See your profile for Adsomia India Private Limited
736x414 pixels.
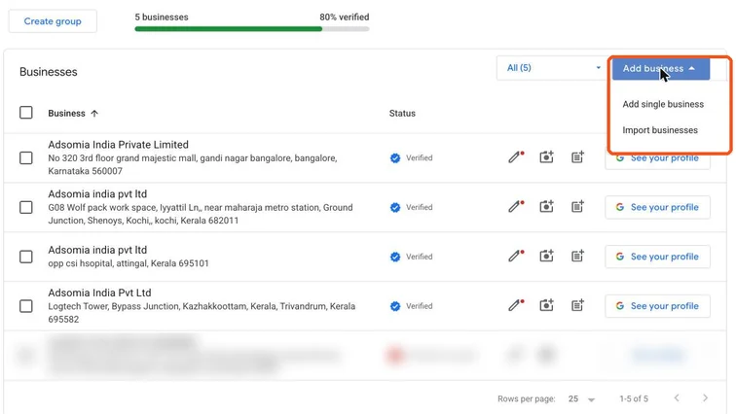[x=657, y=160]
